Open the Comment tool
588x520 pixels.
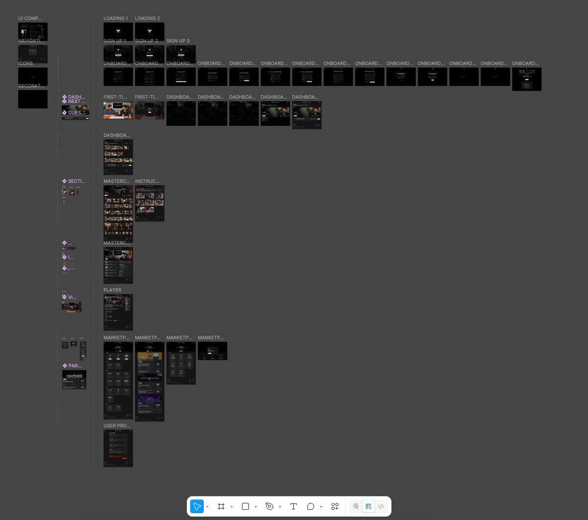311,506
